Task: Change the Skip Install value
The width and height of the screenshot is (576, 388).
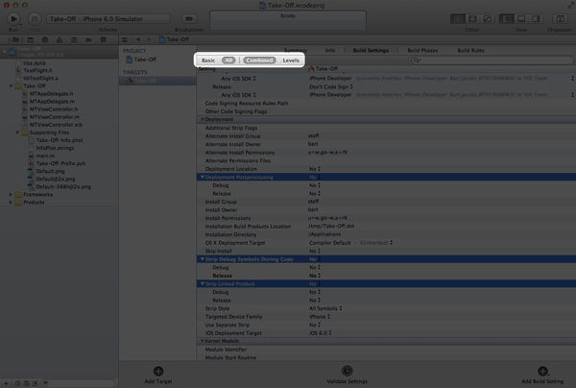Action: (315, 251)
